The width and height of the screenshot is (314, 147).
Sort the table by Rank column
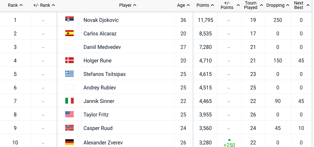pyautogui.click(x=15, y=5)
